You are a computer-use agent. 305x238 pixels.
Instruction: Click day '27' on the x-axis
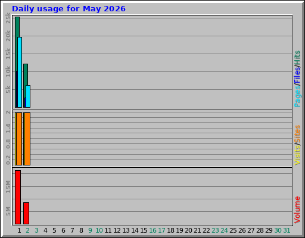251,230
